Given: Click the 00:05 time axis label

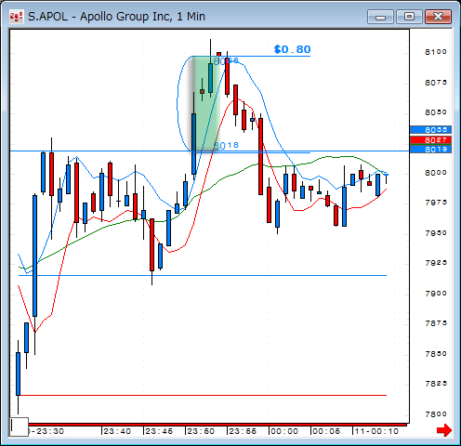Looking at the screenshot, I should coord(326,431).
